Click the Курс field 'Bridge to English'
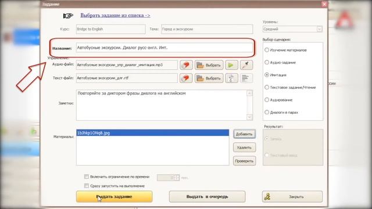Viewport: 372px width, 209px height. 110,29
